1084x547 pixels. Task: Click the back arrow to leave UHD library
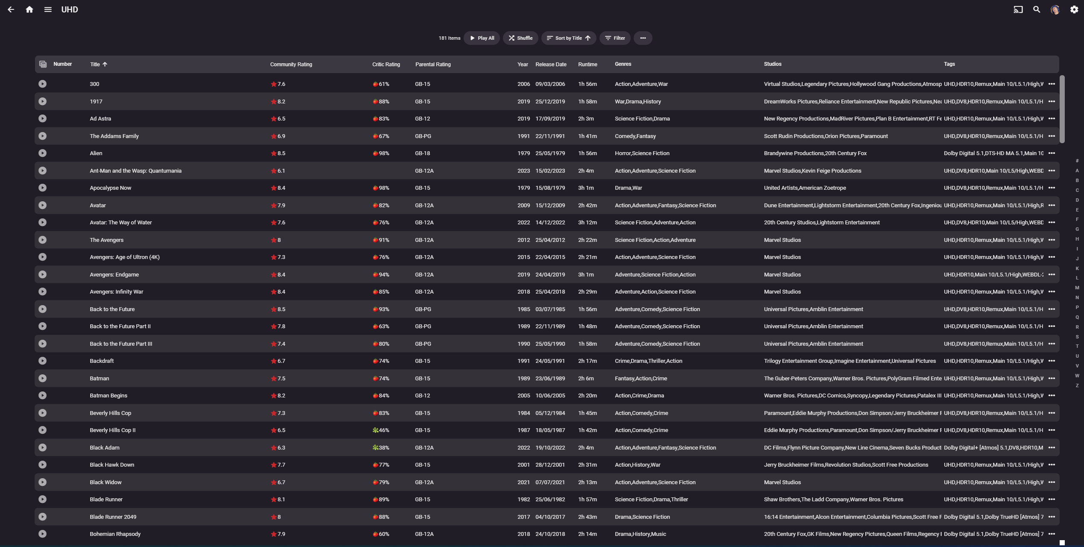pos(11,9)
